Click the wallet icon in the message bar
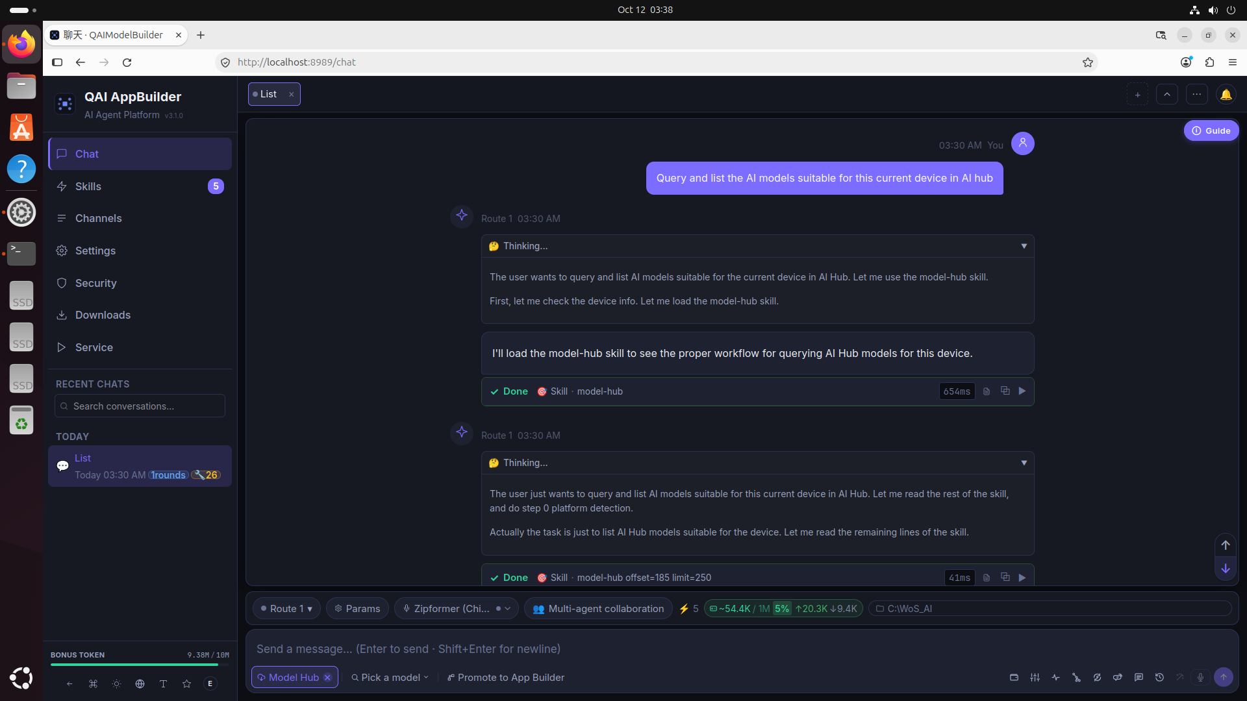1247x701 pixels. 1014,678
